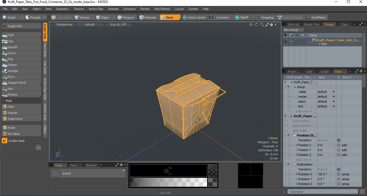Click the New Group button
The width and height of the screenshot is (367, 196).
tap(293, 30)
